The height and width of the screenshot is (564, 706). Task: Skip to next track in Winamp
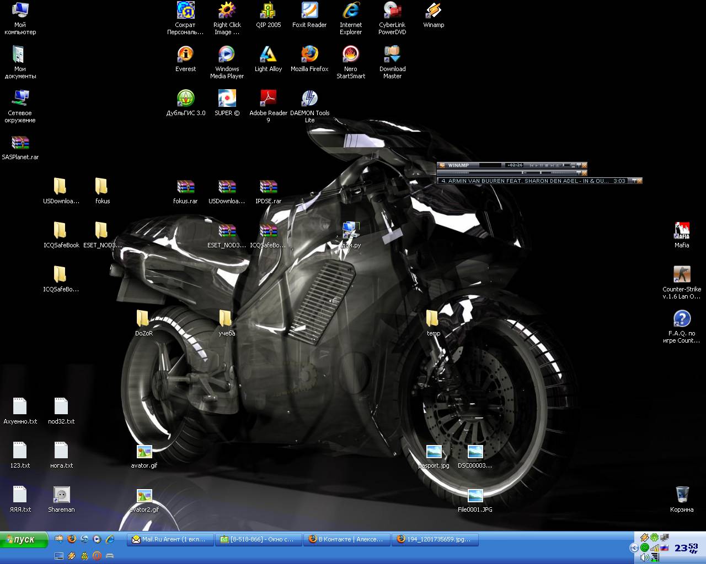552,165
